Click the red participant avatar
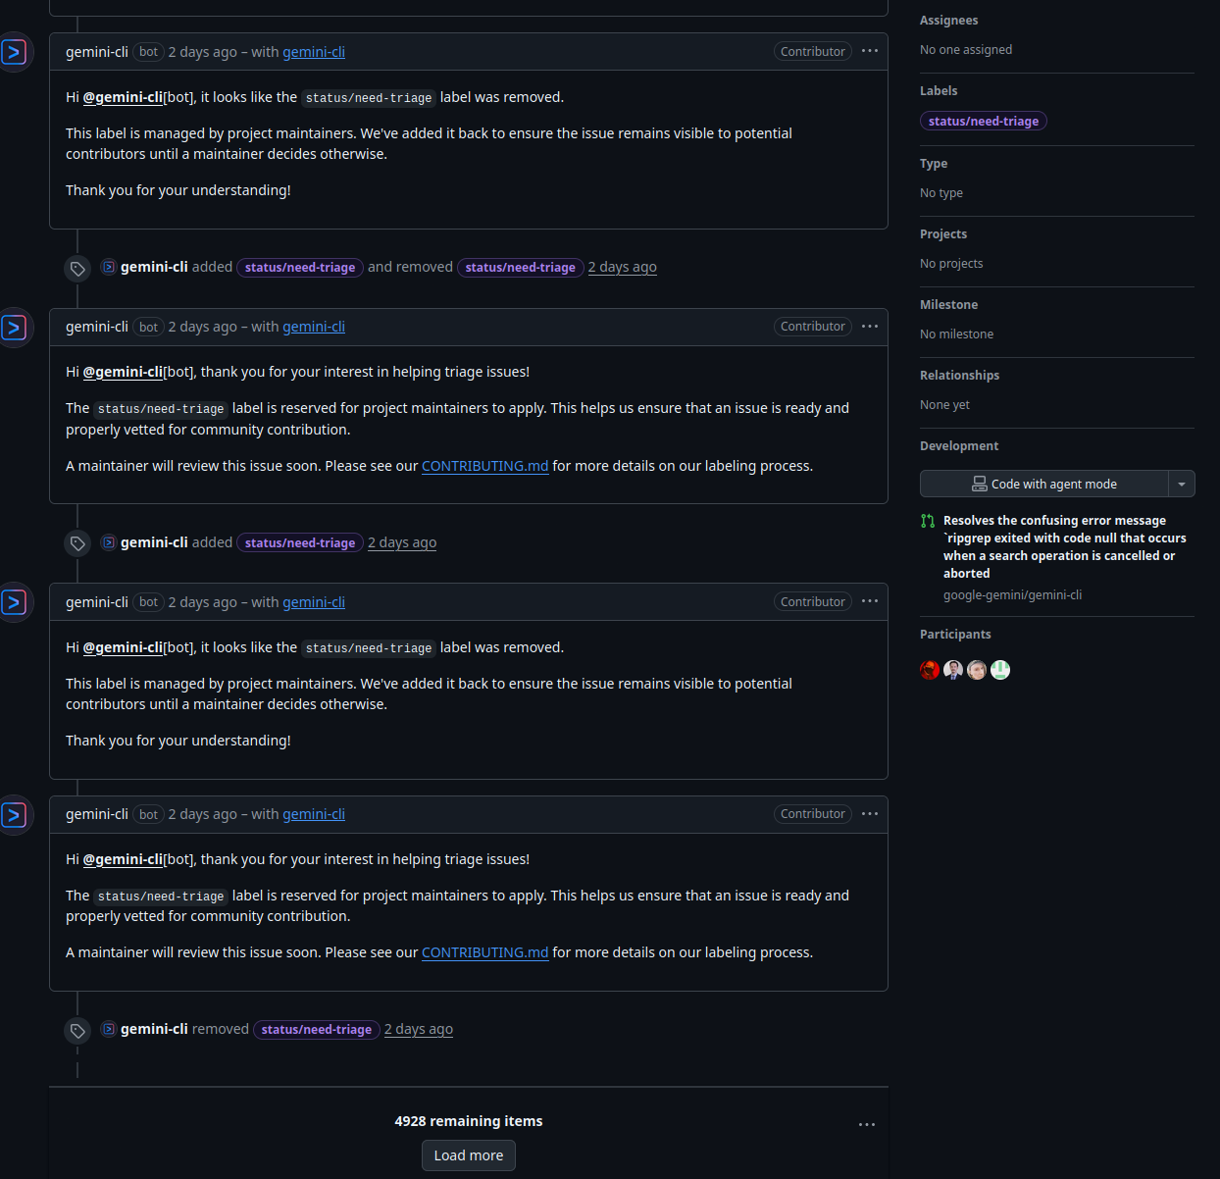1220x1179 pixels. [x=930, y=670]
